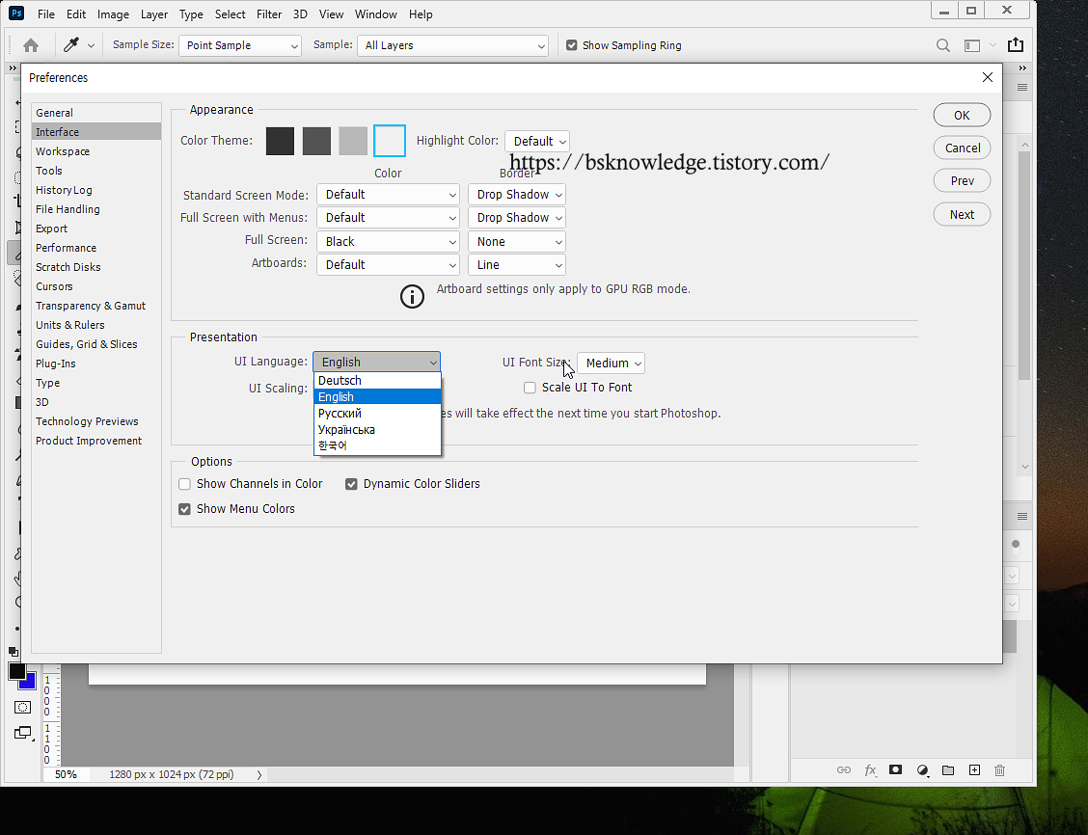
Task: Click the Create new group folder icon
Action: pos(948,770)
